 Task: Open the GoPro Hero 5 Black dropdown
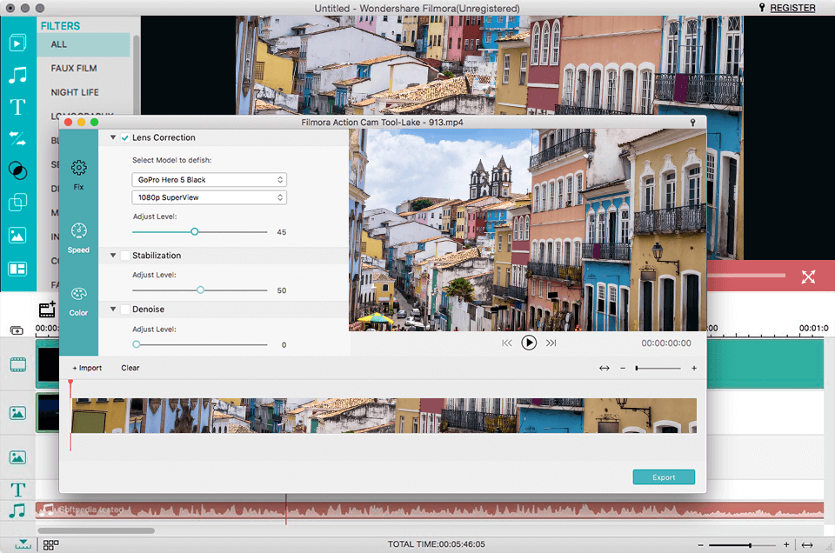[210, 180]
